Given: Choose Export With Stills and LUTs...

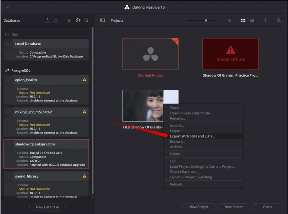Looking at the screenshot, I should pos(203,136).
